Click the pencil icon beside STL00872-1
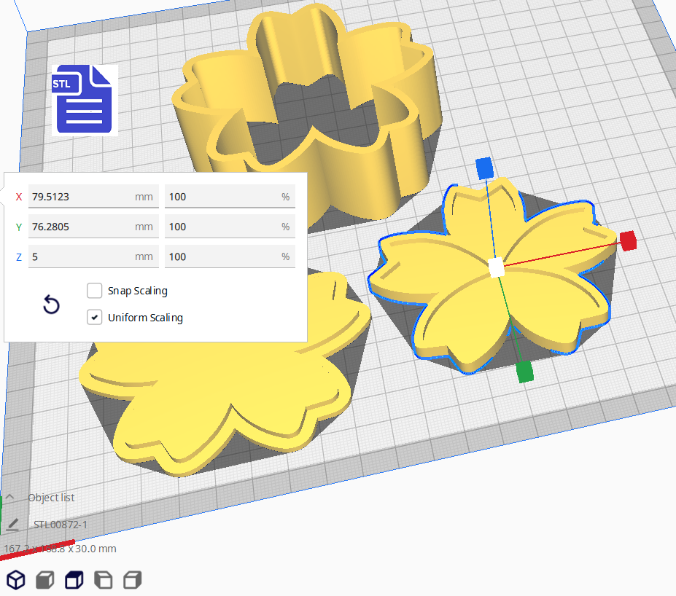Viewport: 676px width, 596px height. tap(12, 525)
